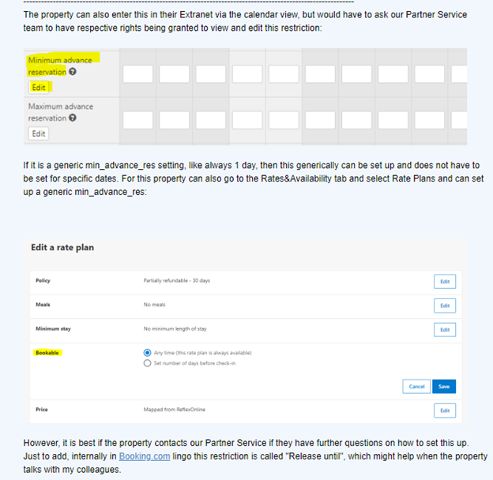Edit the Meals setting

pos(445,306)
